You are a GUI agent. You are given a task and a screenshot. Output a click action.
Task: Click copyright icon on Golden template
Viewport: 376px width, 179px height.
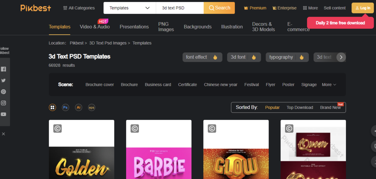[58, 128]
